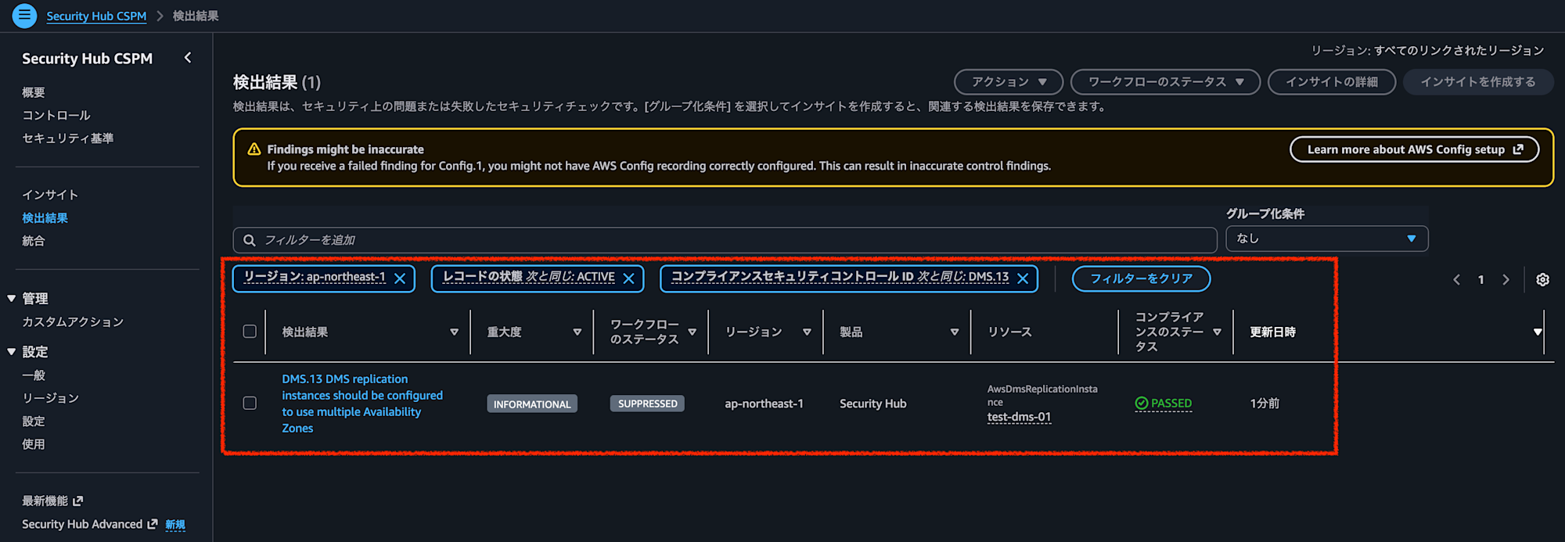Viewport: 1565px width, 542px height.
Task: Open インサイト in sidebar
Action: tap(50, 195)
